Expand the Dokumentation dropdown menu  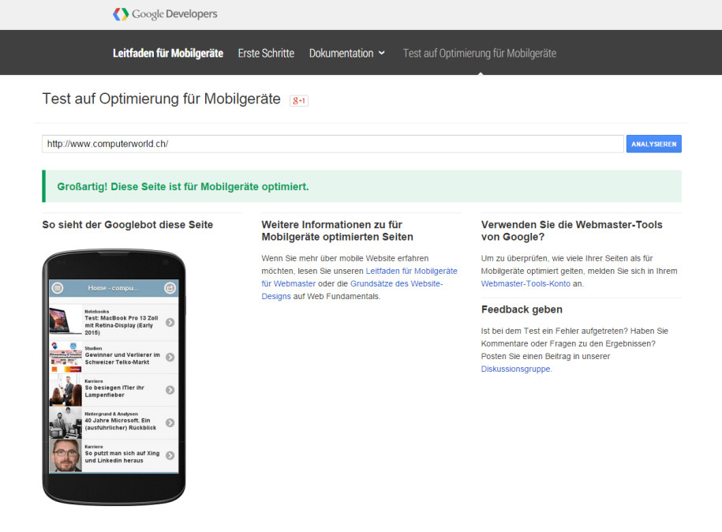point(346,54)
